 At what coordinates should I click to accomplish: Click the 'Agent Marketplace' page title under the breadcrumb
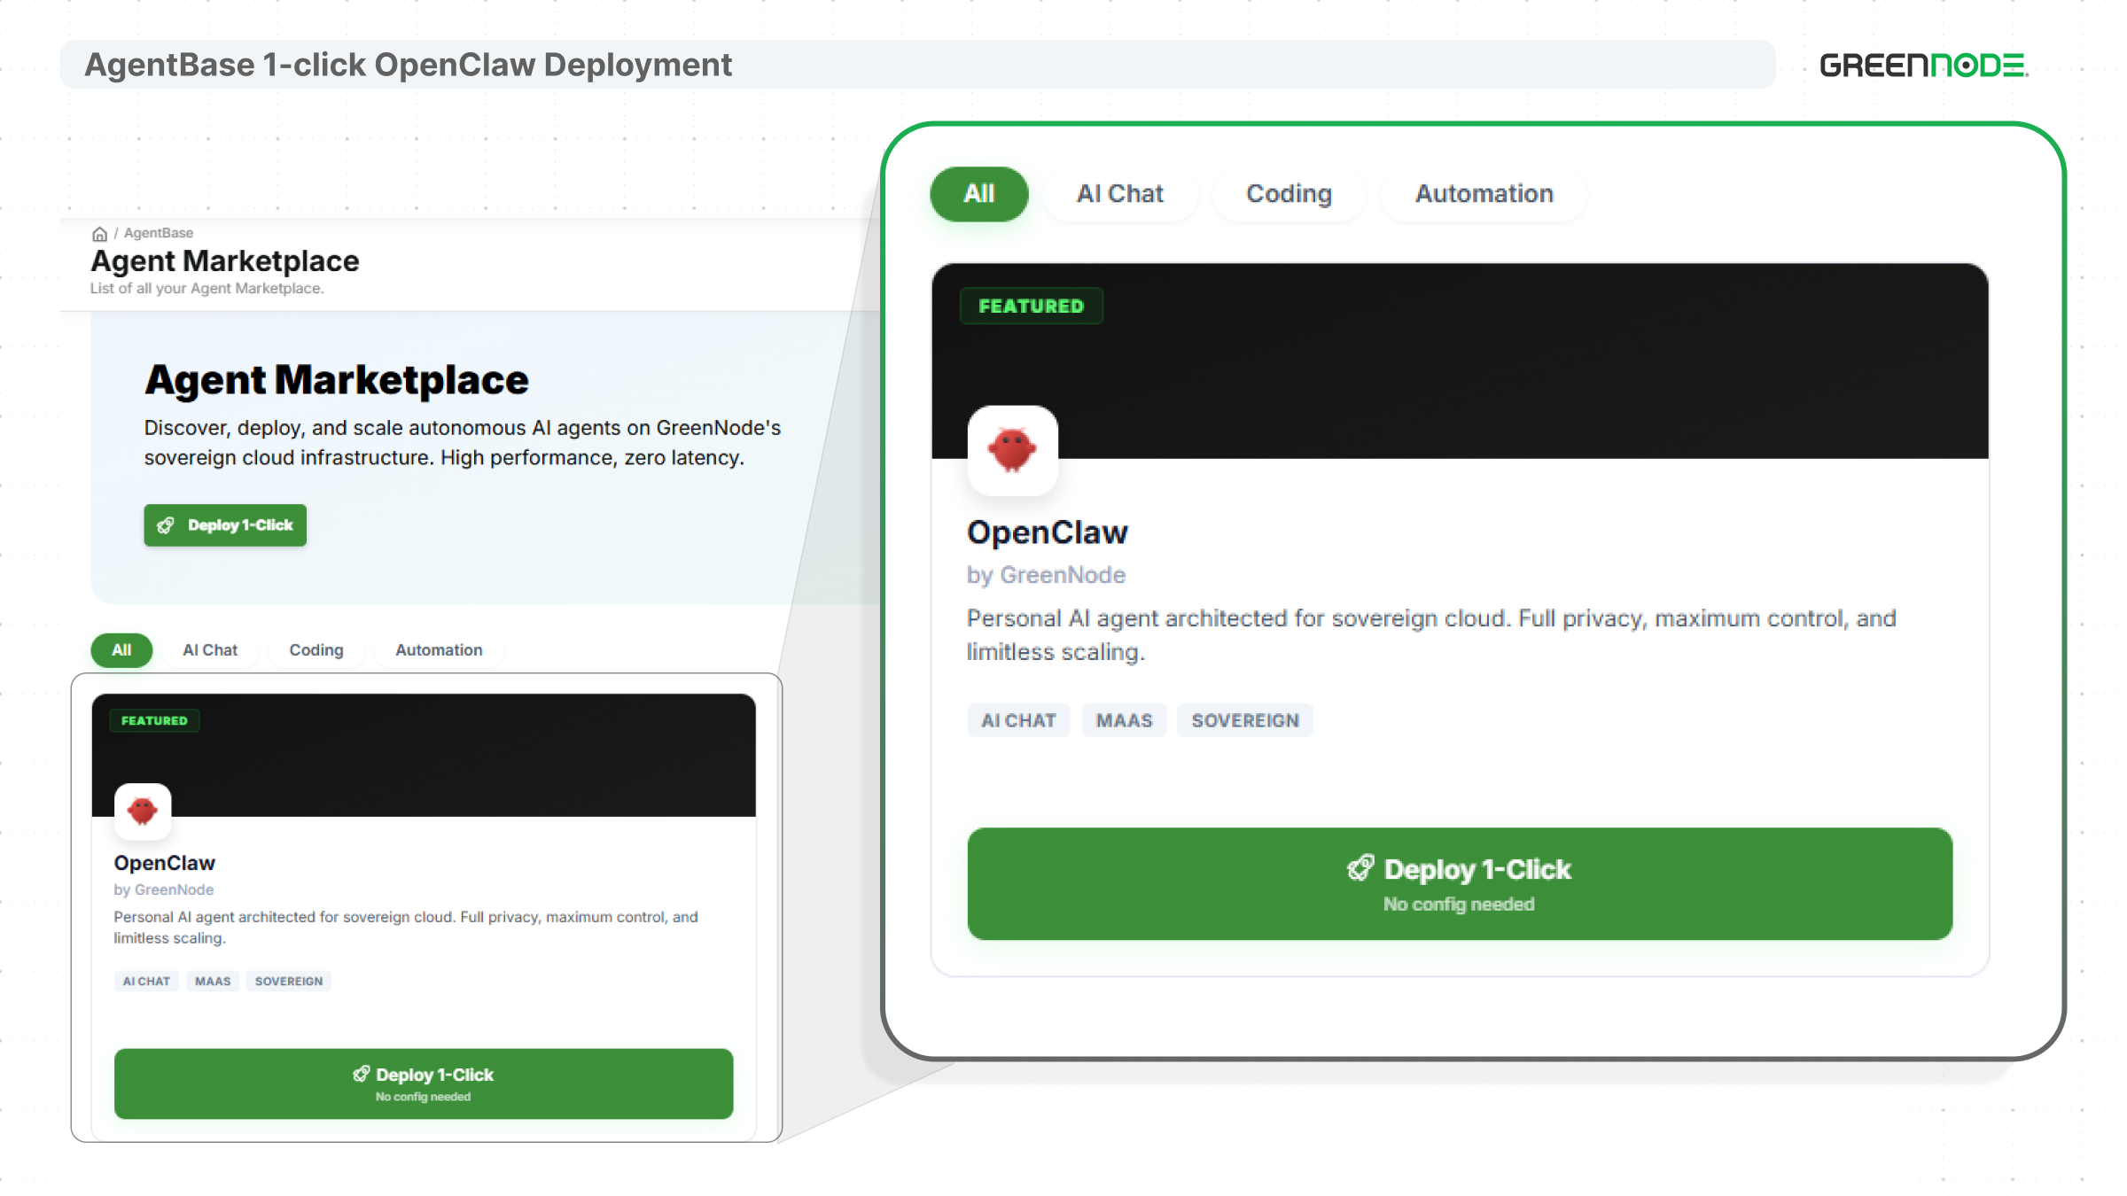coord(225,261)
